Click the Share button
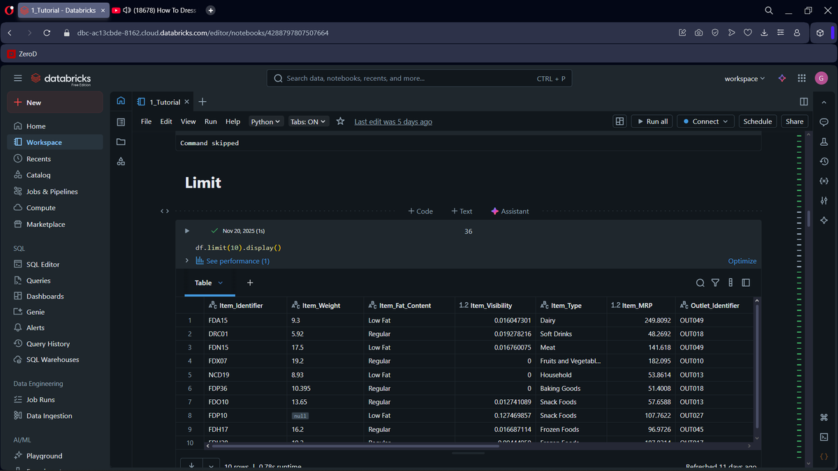 point(794,121)
